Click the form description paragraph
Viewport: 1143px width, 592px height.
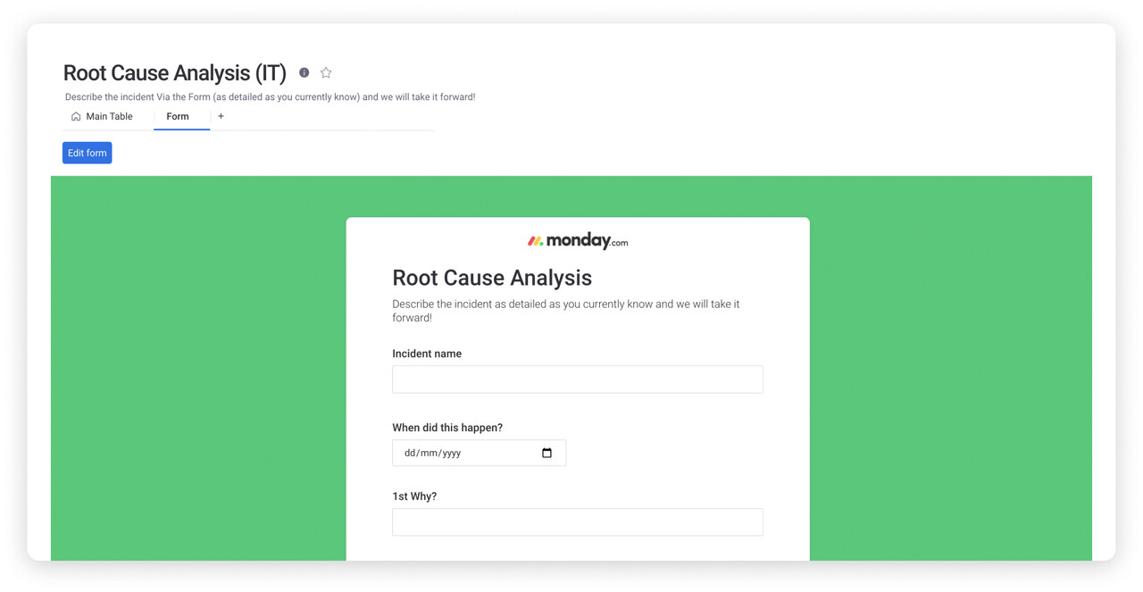pos(565,311)
